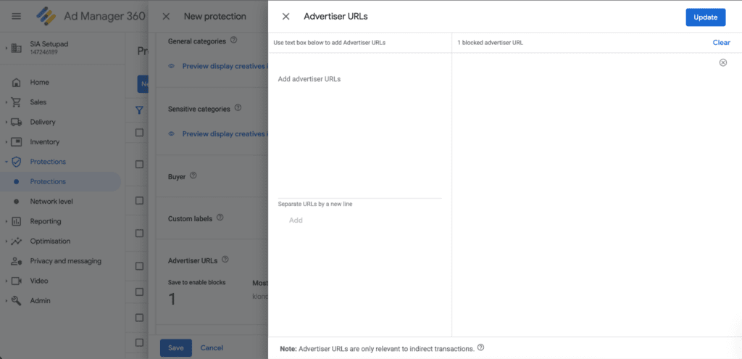Image resolution: width=742 pixels, height=359 pixels.
Task: Click the Home house icon
Action: (17, 83)
